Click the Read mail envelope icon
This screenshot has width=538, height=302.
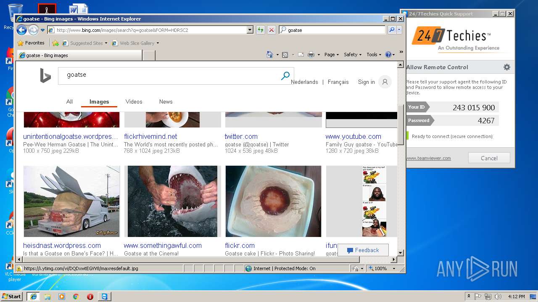click(301, 55)
